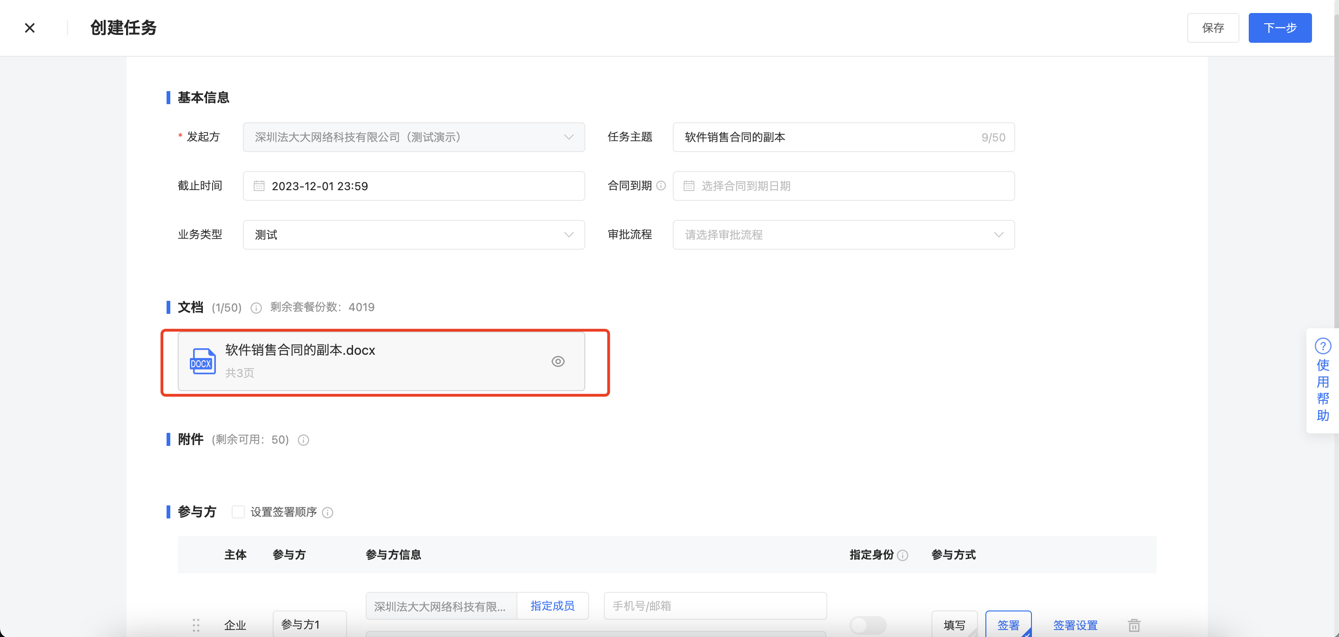Close the 创建任务 dialog with the X icon
The image size is (1339, 637).
(x=30, y=28)
